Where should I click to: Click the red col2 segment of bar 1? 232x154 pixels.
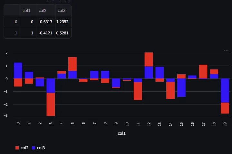pyautogui.click(x=29, y=81)
